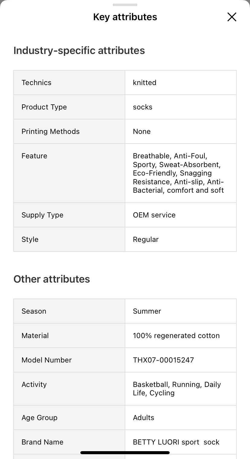Tap the Product Type label

tap(44, 107)
